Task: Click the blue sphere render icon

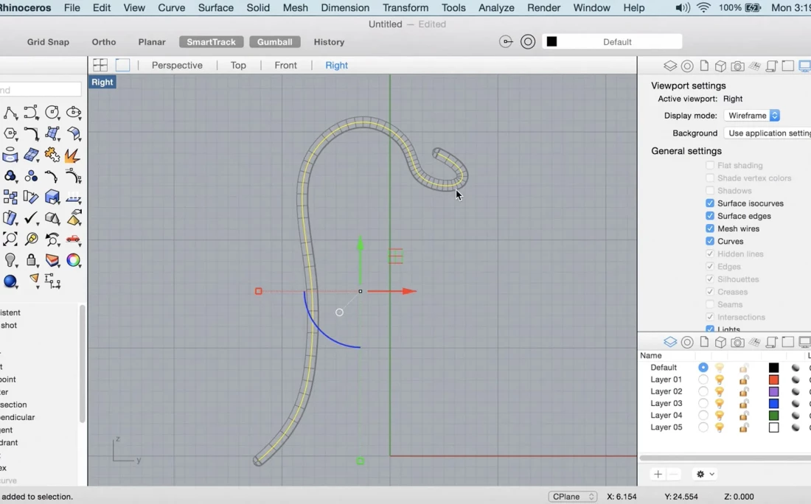Action: [10, 281]
